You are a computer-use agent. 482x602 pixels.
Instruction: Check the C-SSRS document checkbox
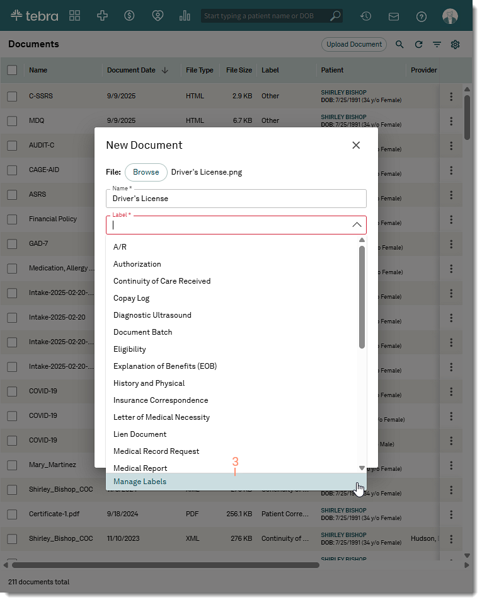point(13,96)
